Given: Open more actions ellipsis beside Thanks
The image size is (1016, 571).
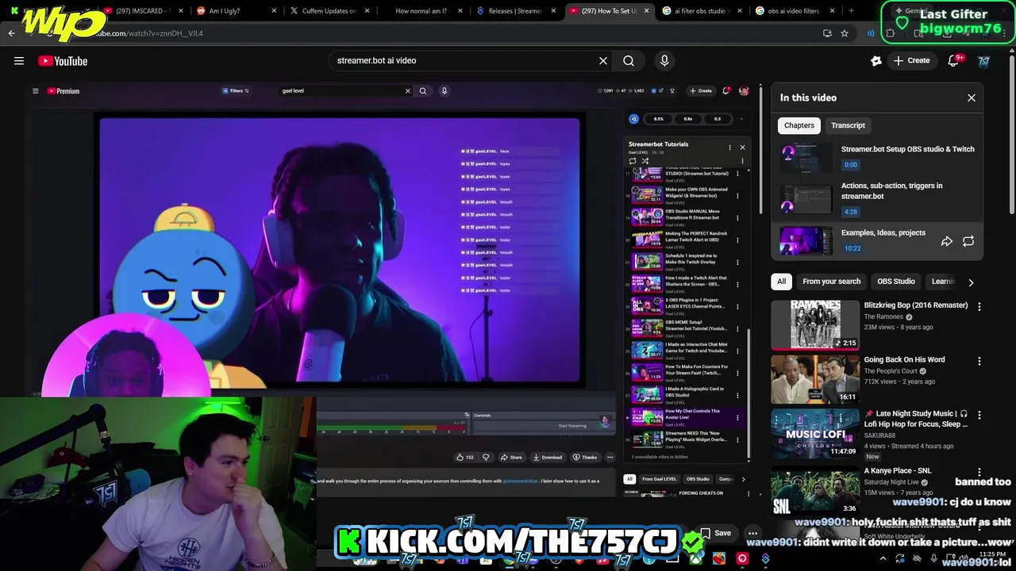Looking at the screenshot, I should pyautogui.click(x=610, y=457).
